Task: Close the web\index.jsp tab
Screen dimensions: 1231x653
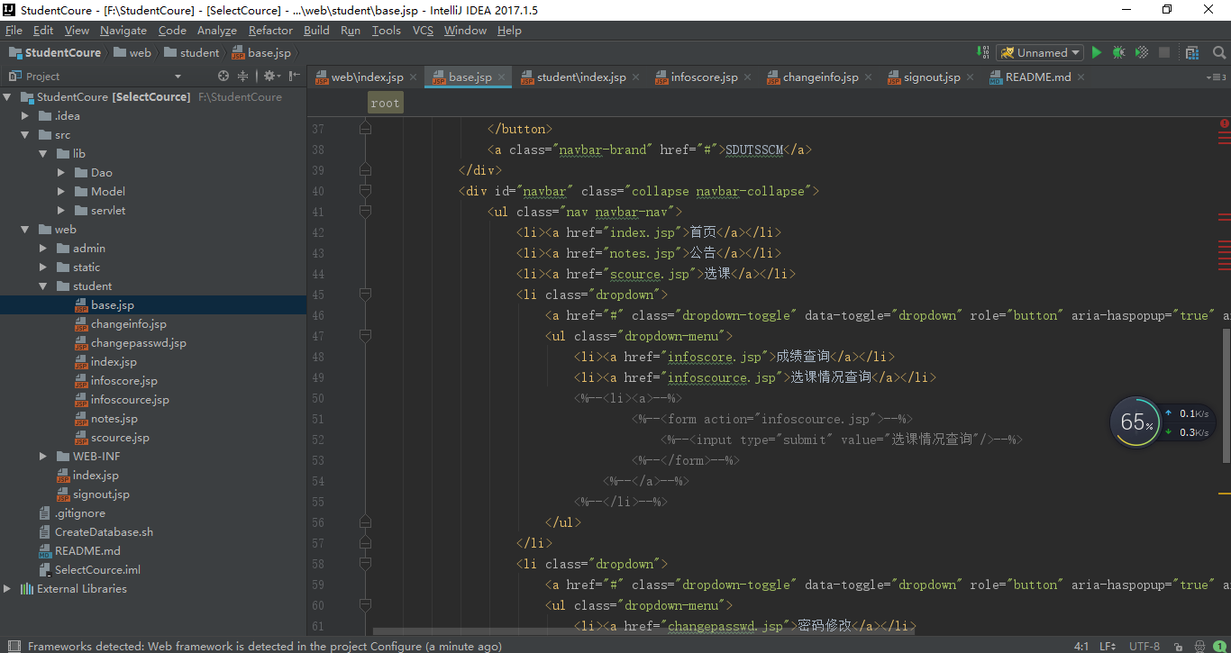Action: pos(414,77)
